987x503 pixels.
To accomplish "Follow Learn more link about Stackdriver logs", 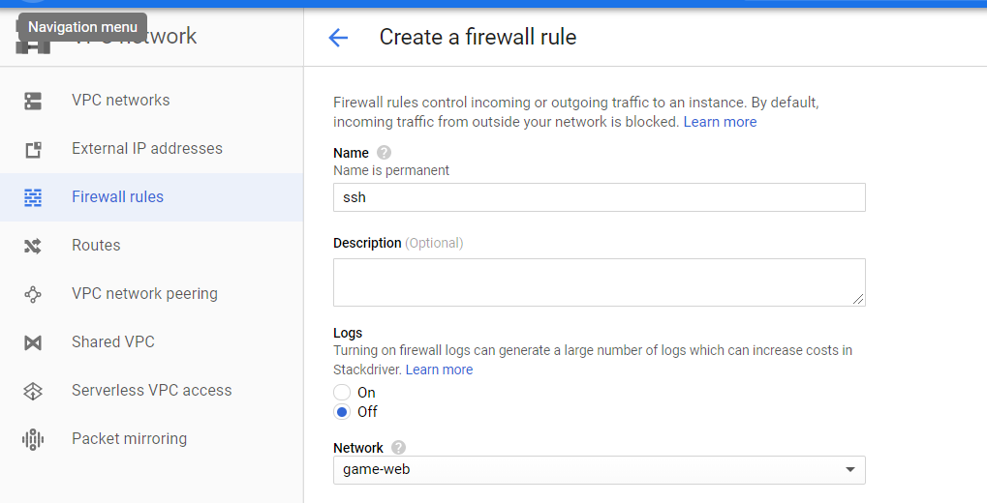I will coord(440,370).
